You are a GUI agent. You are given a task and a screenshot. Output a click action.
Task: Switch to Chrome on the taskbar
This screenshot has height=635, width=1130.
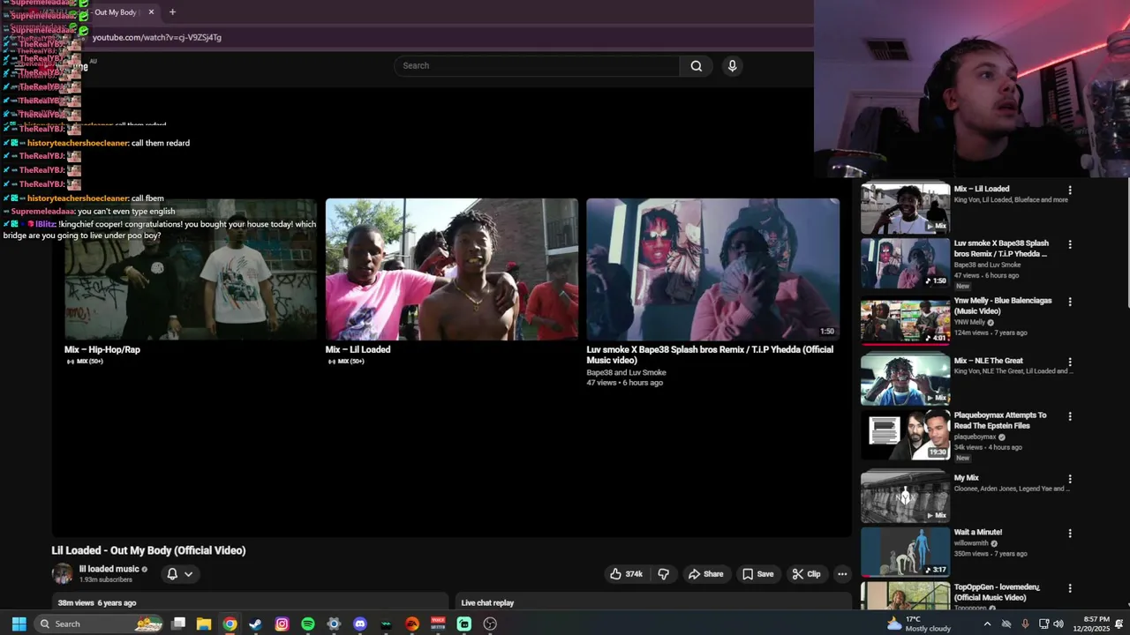point(230,624)
